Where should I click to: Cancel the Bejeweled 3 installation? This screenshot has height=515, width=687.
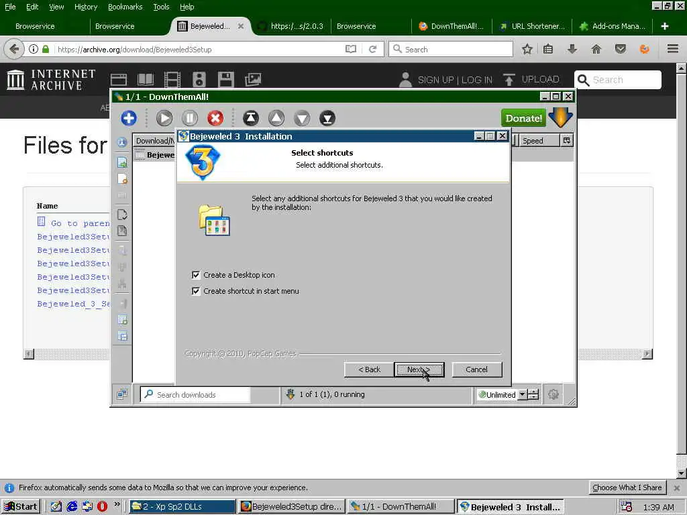pyautogui.click(x=477, y=369)
